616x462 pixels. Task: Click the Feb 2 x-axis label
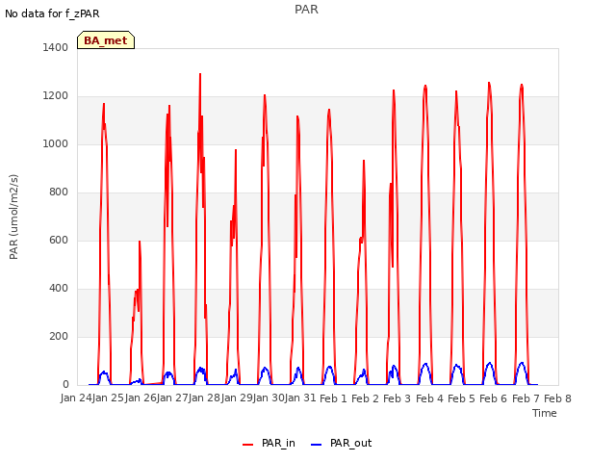coord(365,398)
